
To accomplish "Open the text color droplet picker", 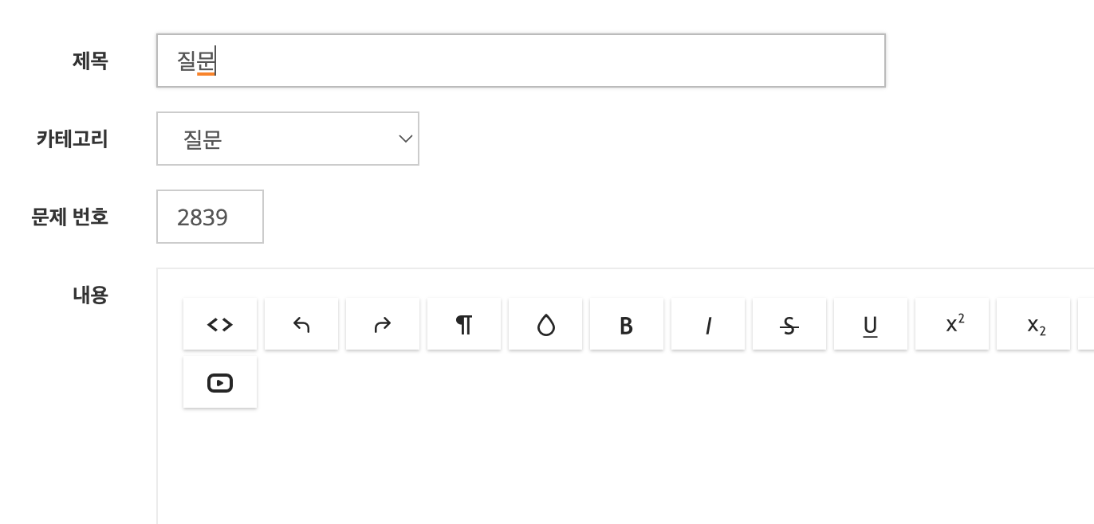I will coord(545,324).
